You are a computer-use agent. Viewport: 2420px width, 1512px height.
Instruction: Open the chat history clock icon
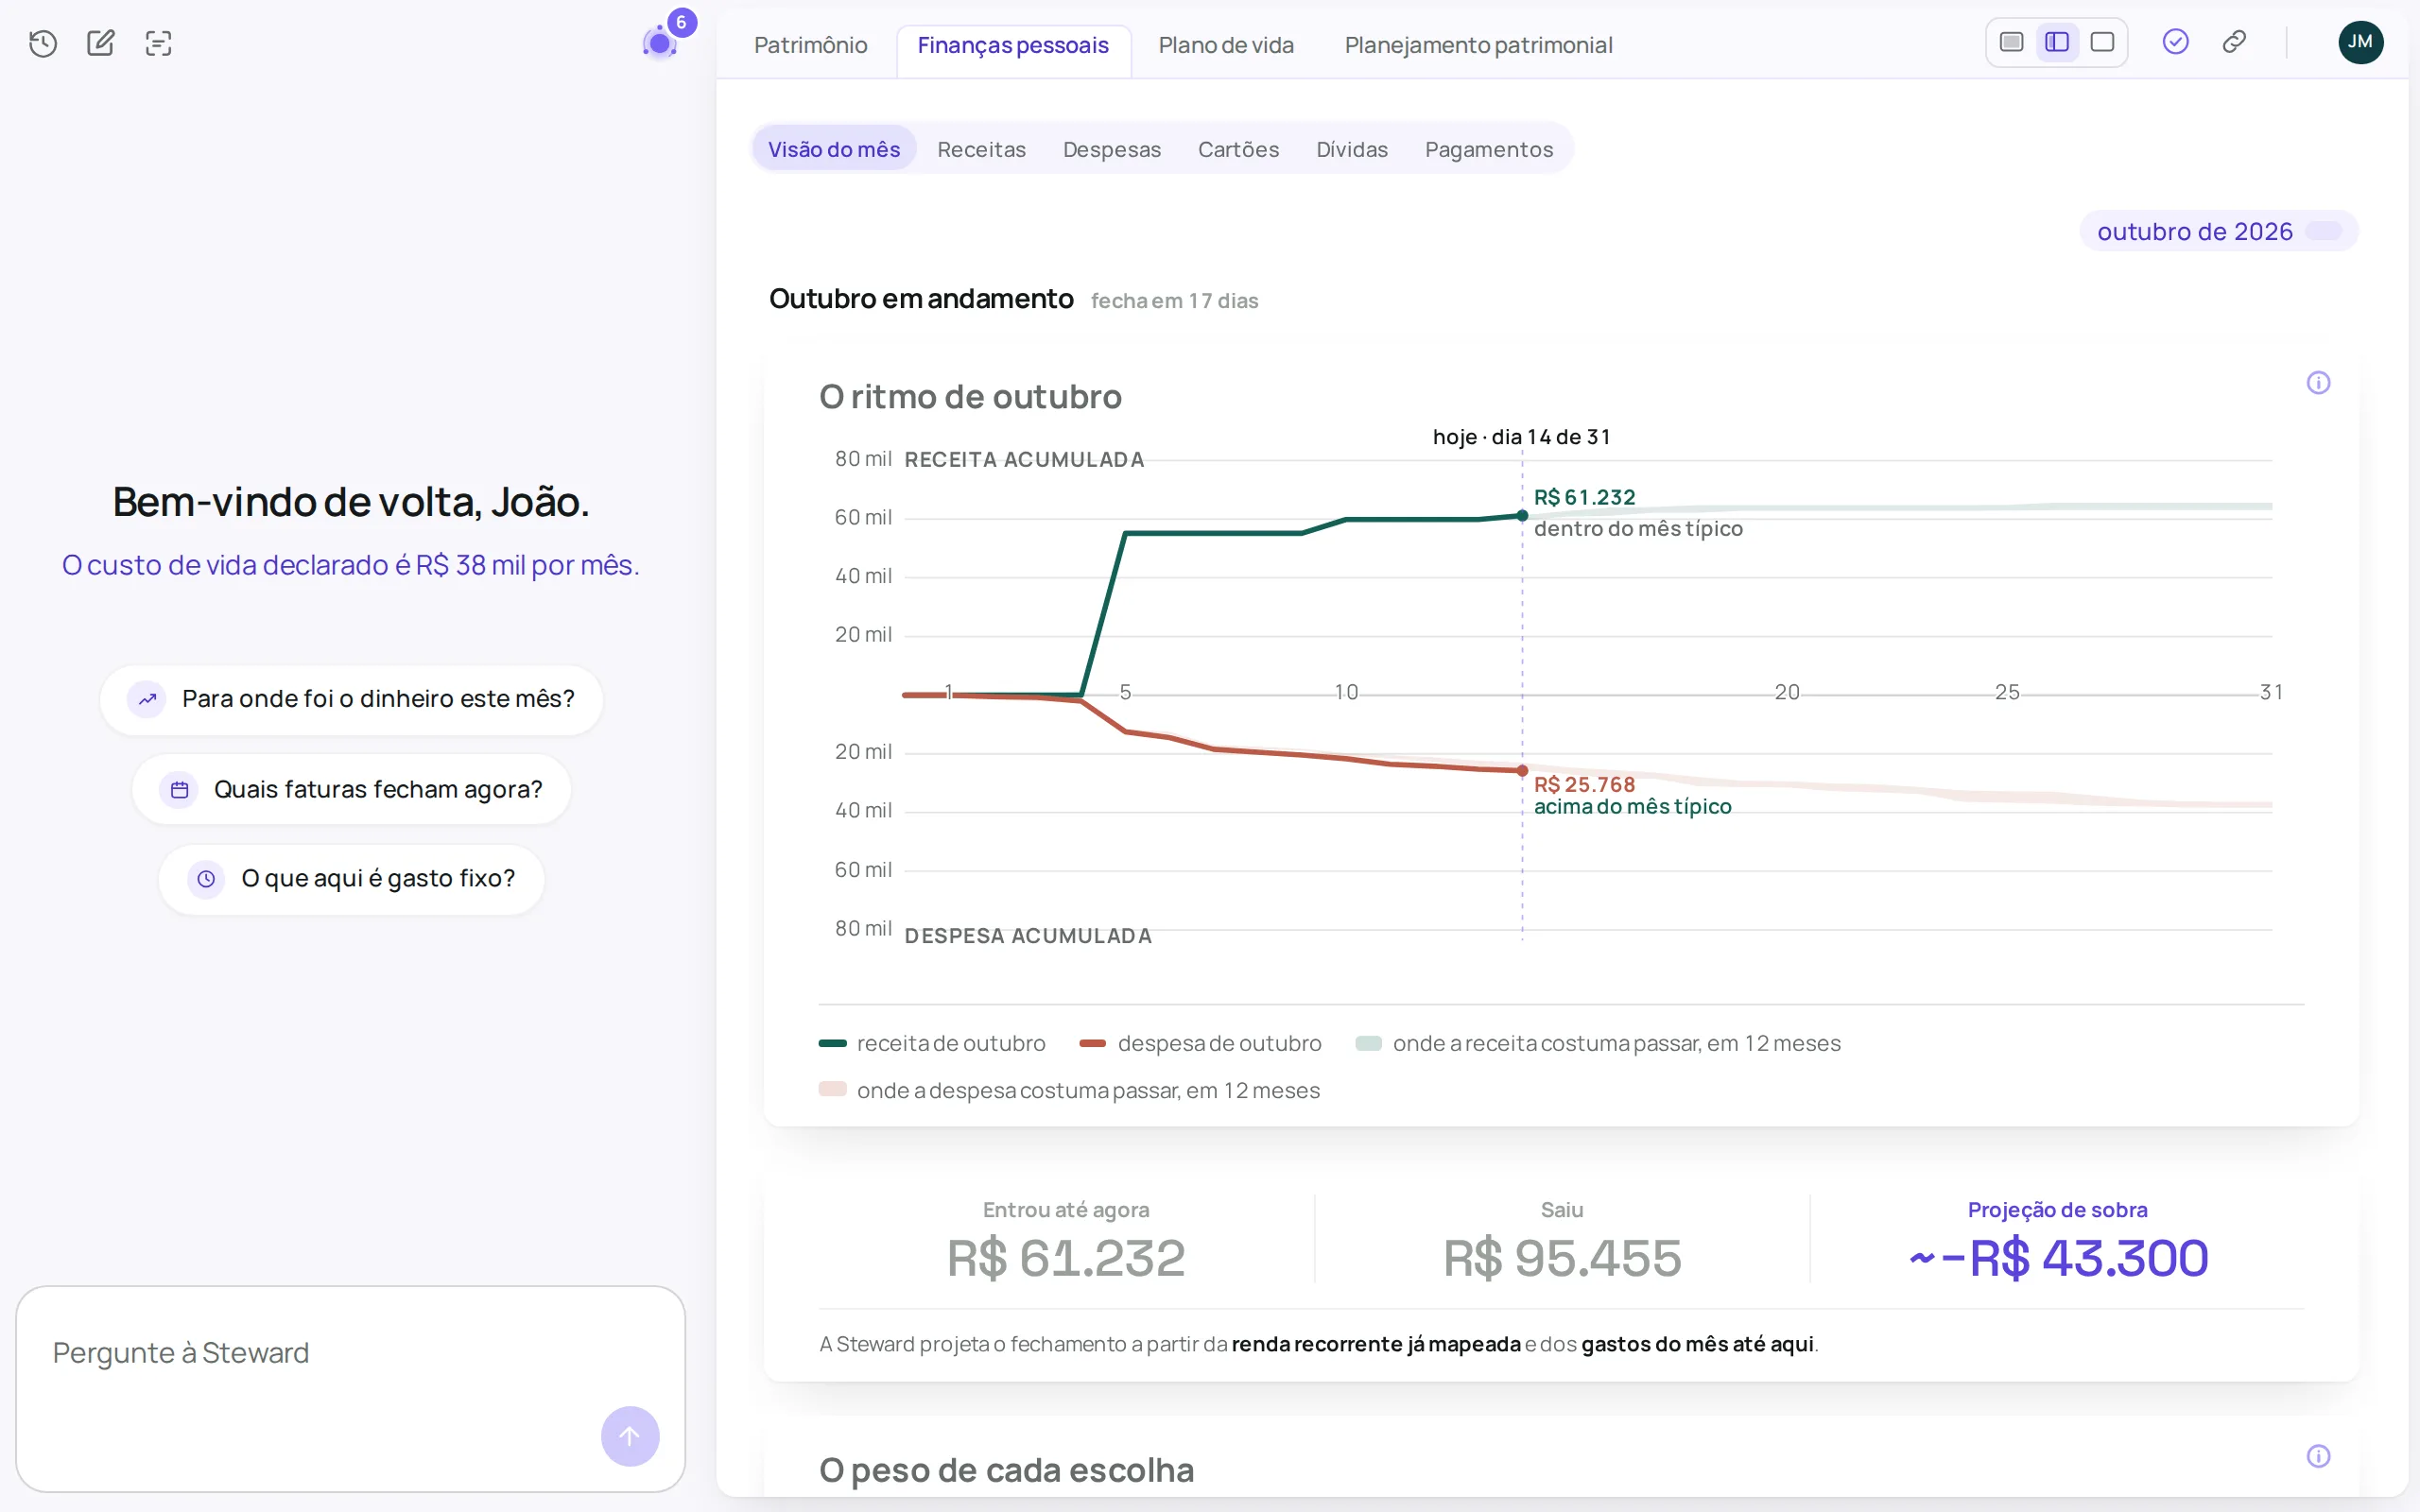point(43,43)
